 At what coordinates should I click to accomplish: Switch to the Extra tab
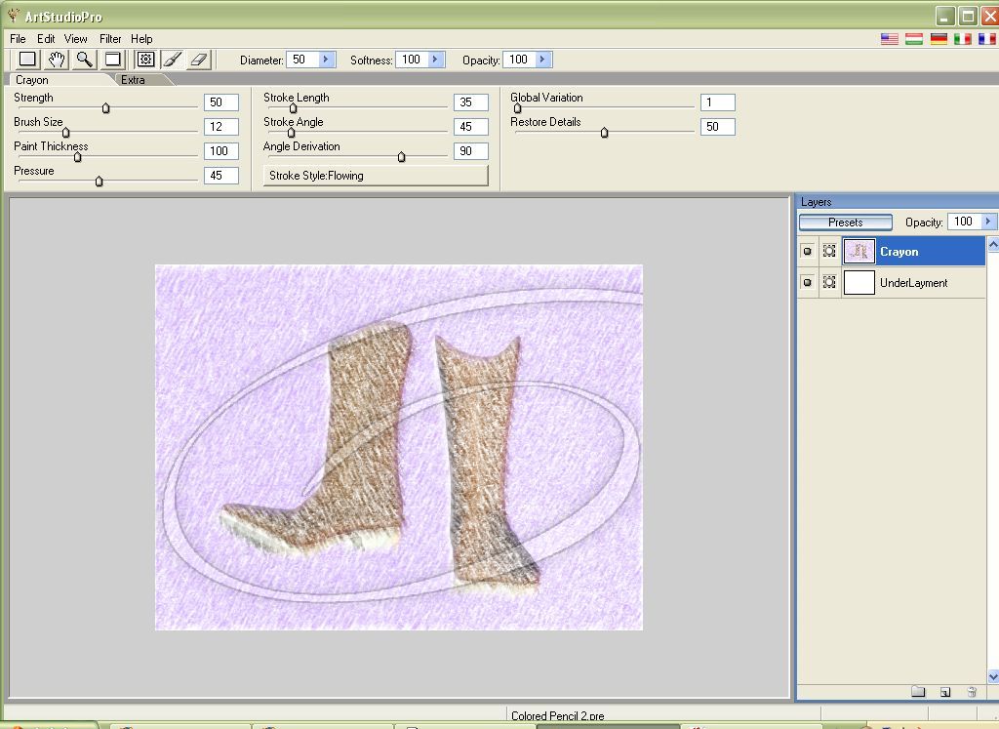tap(134, 80)
